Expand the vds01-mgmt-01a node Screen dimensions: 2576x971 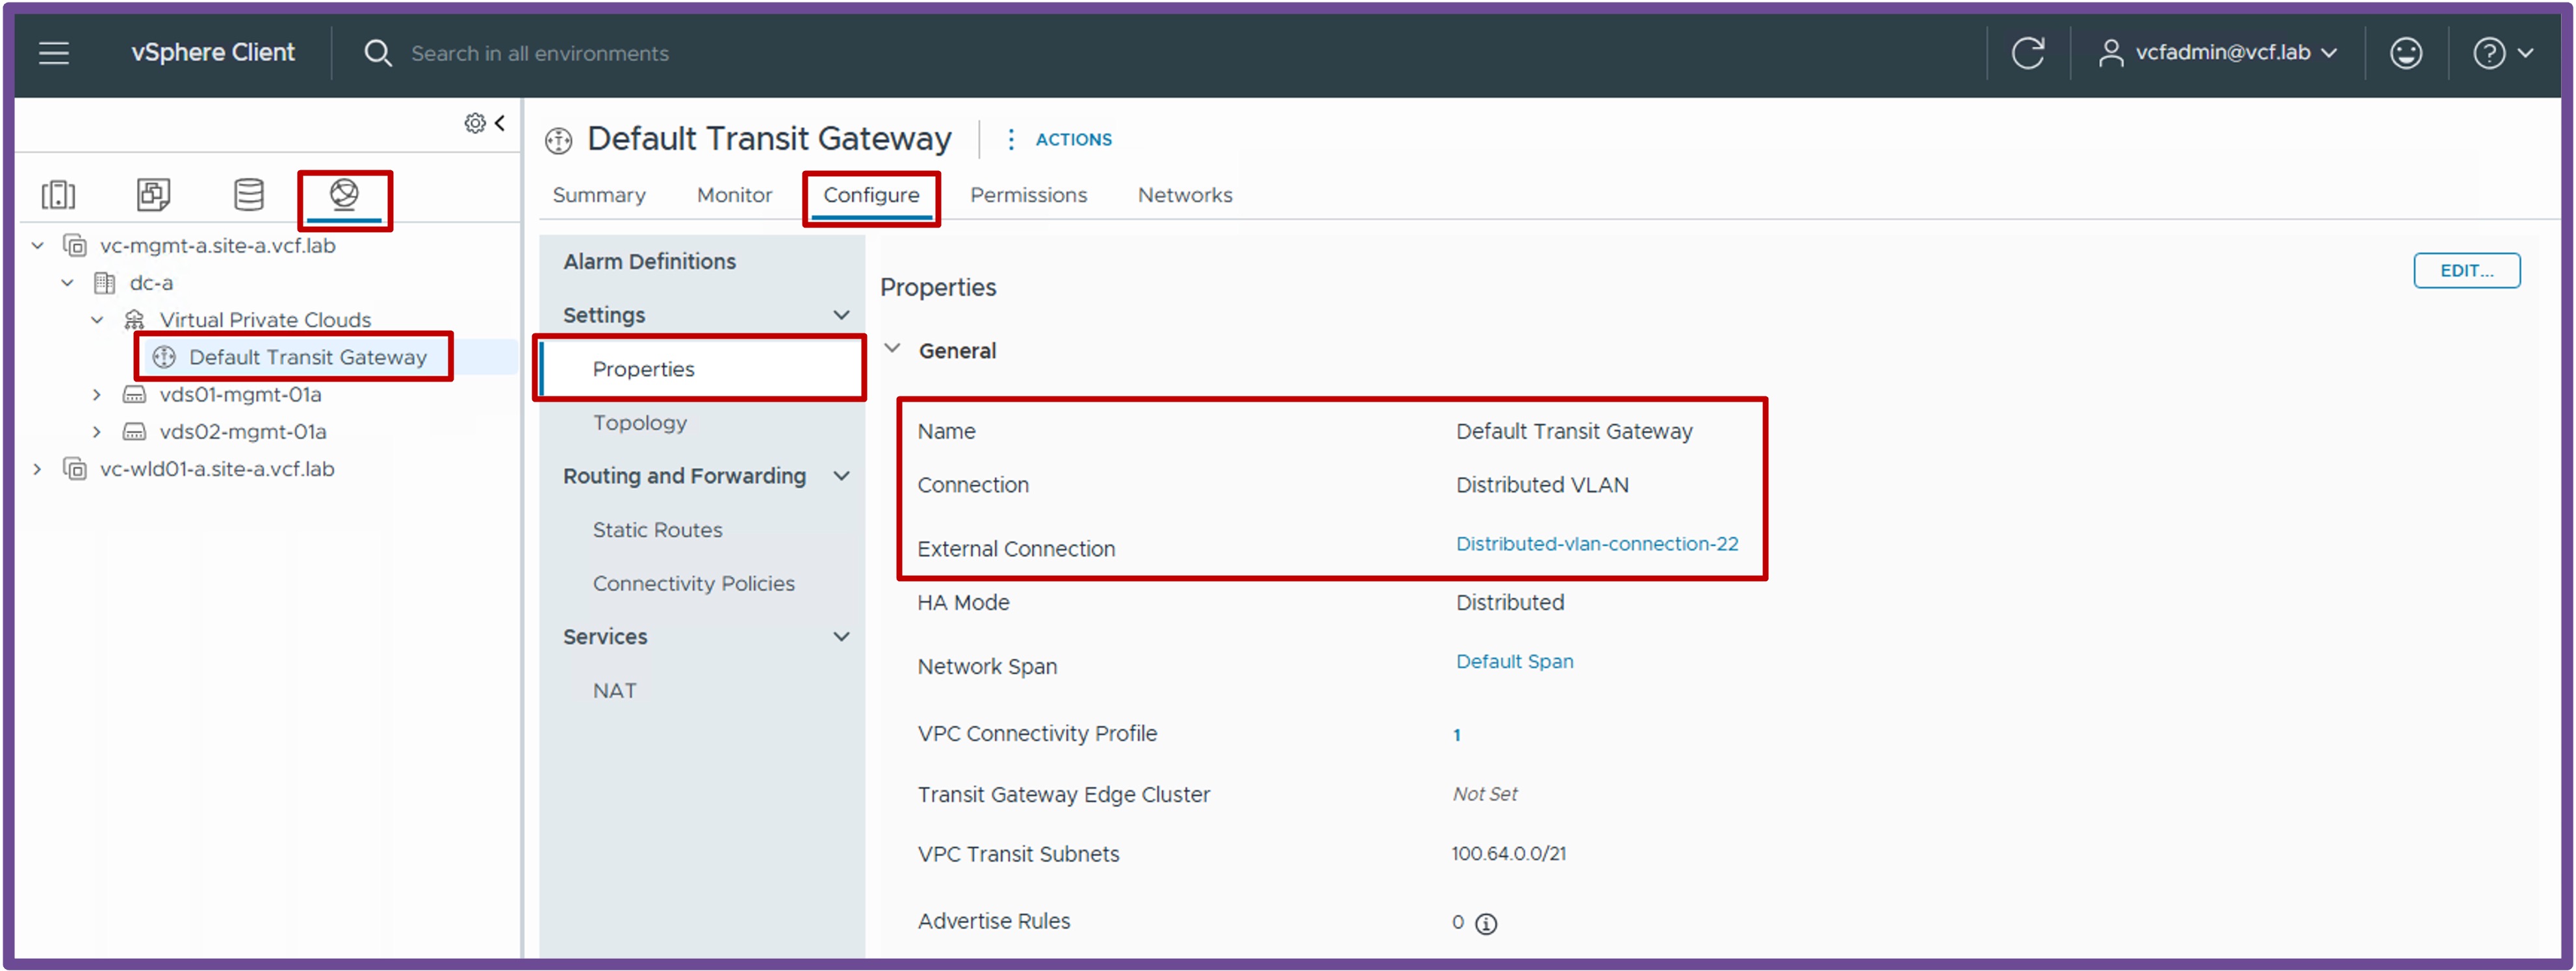(x=97, y=395)
